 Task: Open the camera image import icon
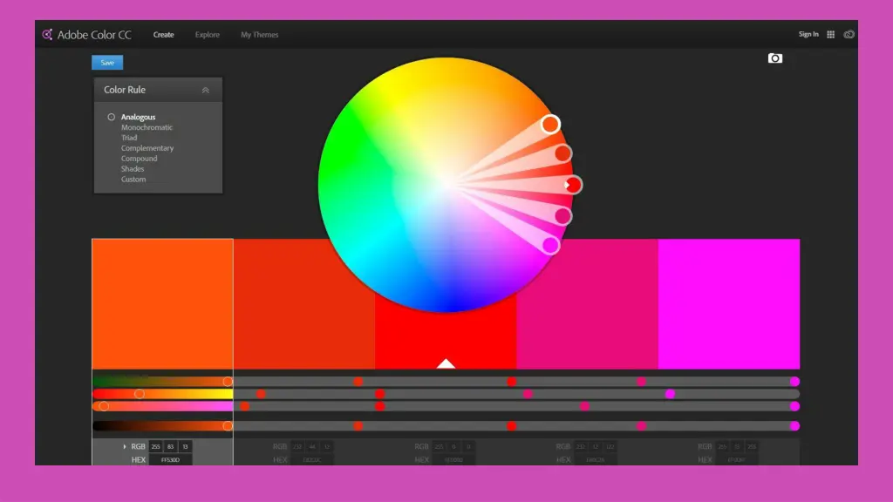(775, 58)
